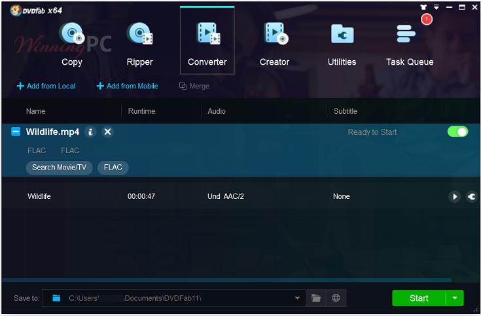The width and height of the screenshot is (481, 316).
Task: Open the FLAC profile button
Action: coord(113,167)
